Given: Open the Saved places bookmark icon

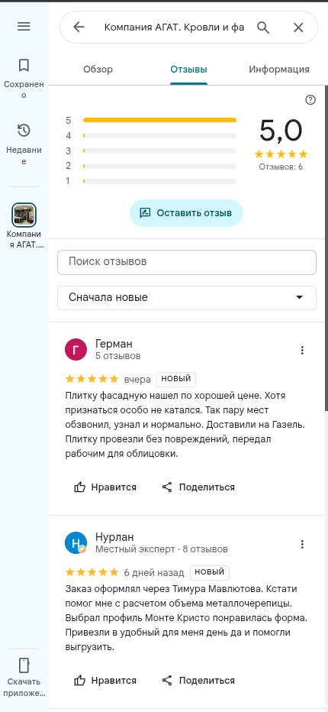Looking at the screenshot, I should [x=24, y=66].
